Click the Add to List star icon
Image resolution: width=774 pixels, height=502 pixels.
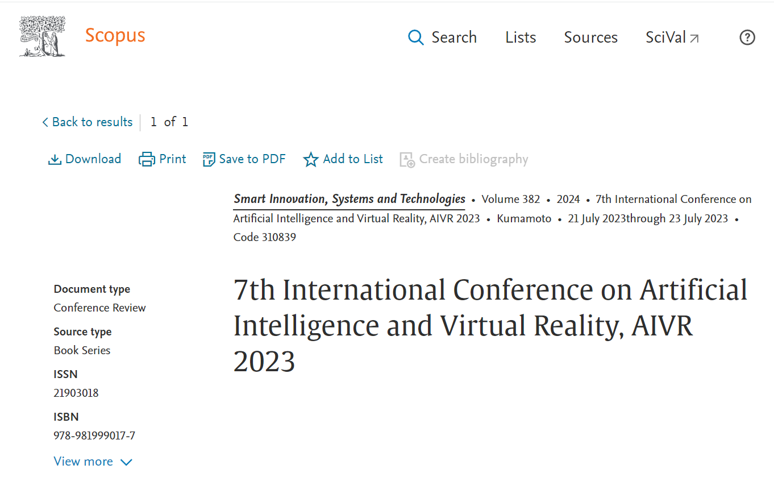click(x=310, y=160)
